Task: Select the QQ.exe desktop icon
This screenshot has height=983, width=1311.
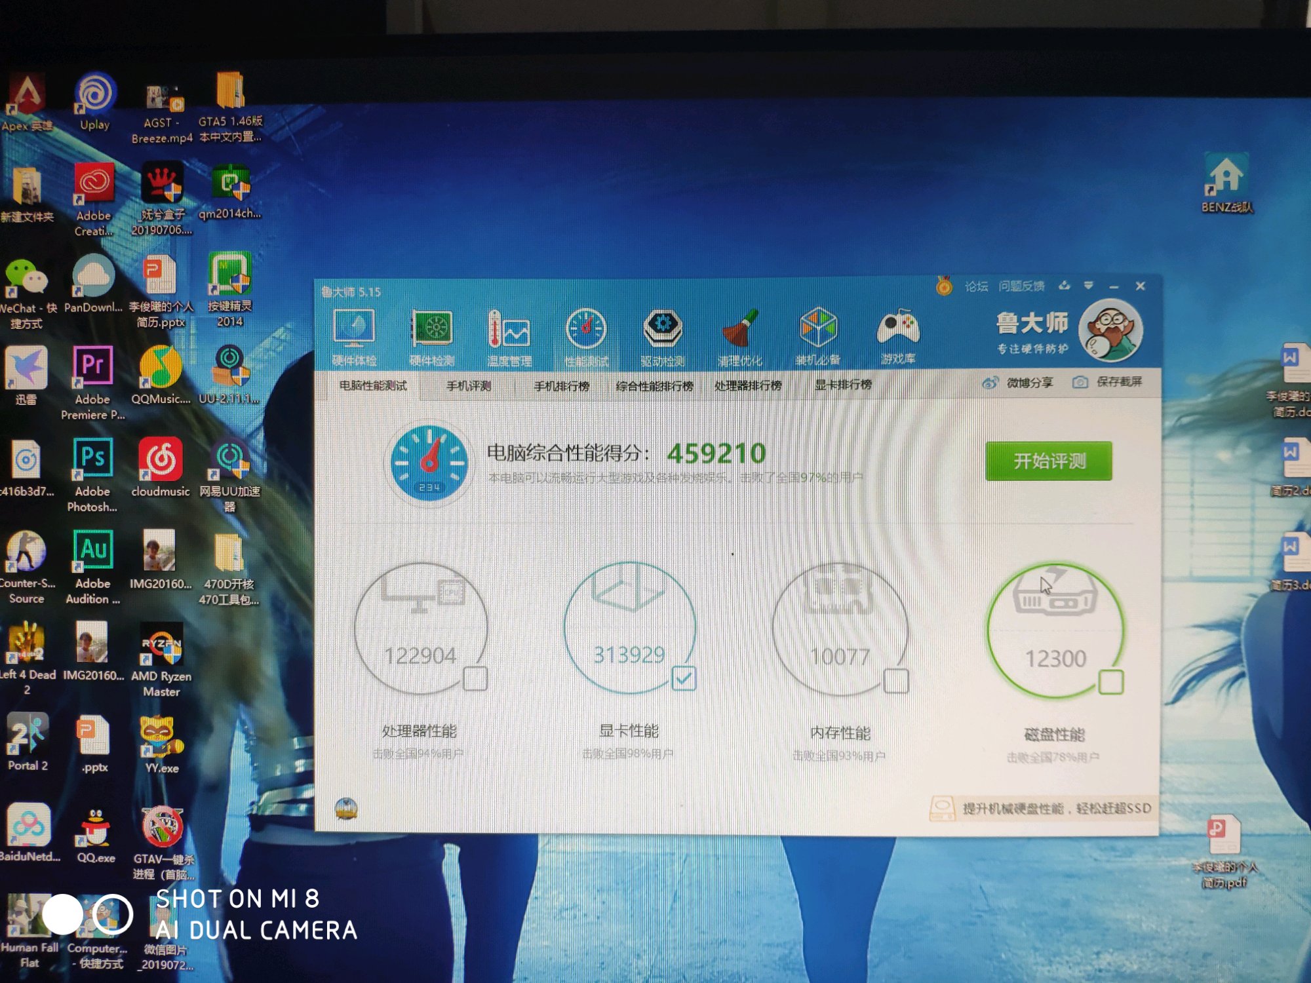Action: (x=96, y=836)
